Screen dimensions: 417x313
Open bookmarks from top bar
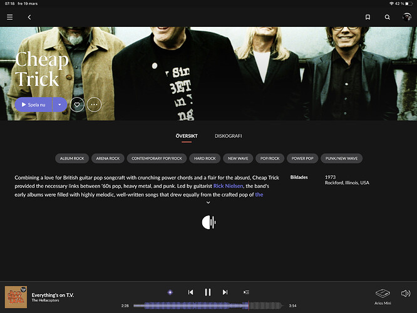(368, 18)
